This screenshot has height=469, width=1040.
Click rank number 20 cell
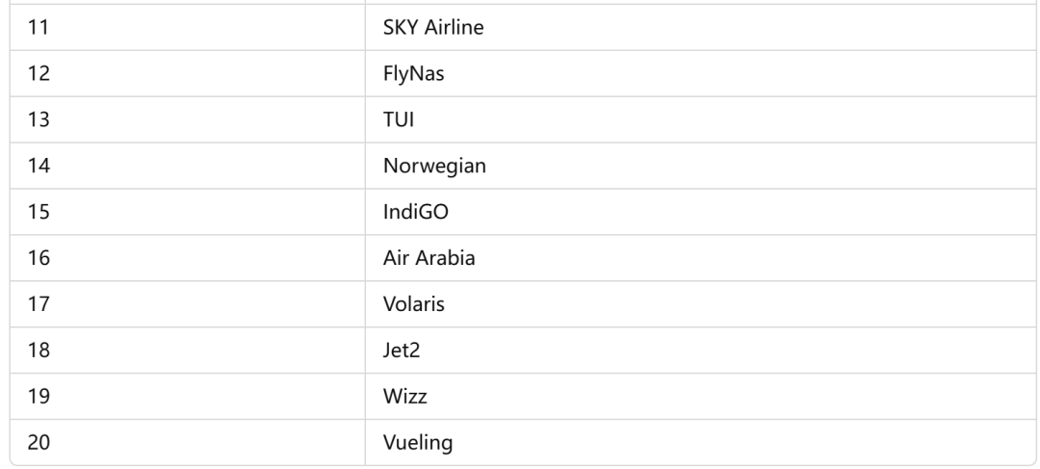click(188, 442)
